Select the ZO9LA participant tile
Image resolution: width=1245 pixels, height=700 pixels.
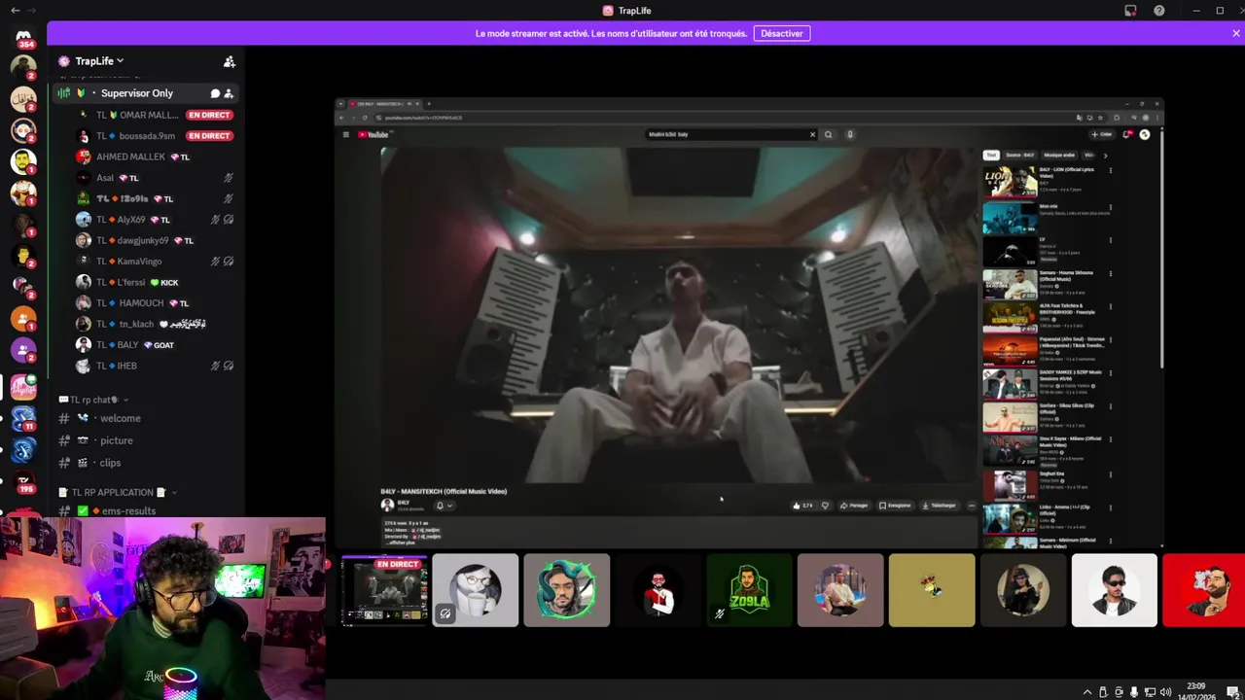click(749, 590)
